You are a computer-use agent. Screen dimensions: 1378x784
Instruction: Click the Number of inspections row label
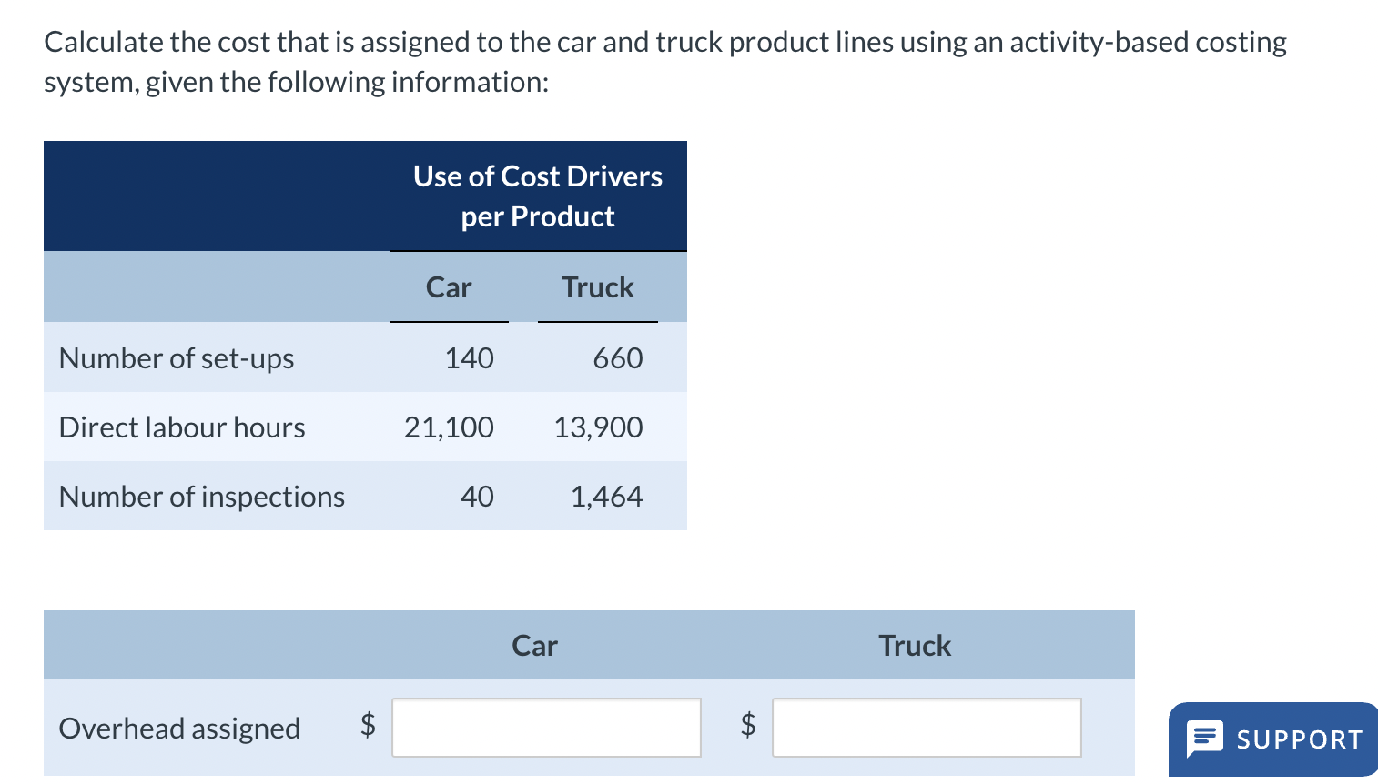point(201,496)
